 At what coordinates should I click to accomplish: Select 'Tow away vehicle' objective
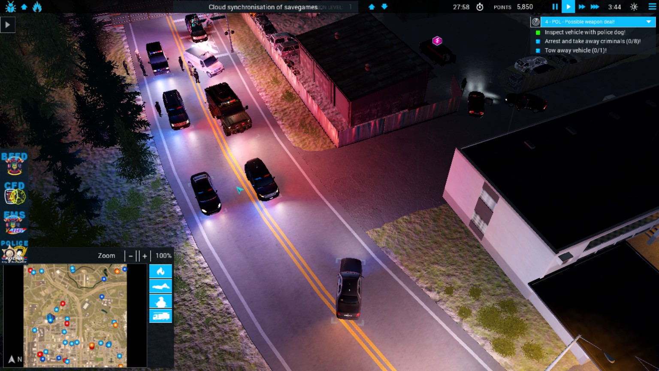575,50
